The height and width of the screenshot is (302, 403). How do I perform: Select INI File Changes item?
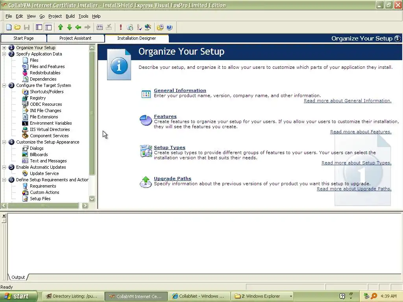(46, 110)
